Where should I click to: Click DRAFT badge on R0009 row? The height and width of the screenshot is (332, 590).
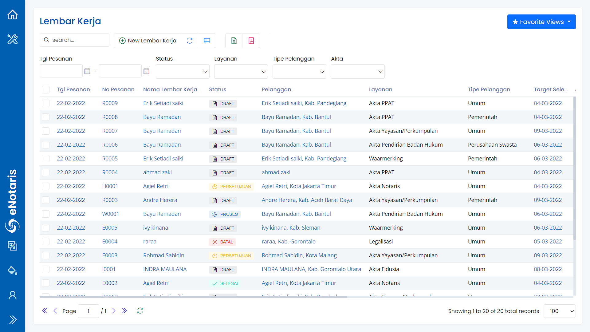tap(223, 104)
